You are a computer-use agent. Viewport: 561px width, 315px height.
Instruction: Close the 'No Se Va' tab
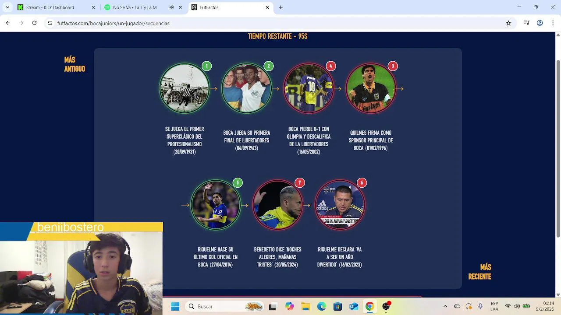coord(181,7)
